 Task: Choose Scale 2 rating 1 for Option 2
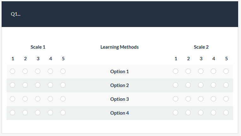175,85
